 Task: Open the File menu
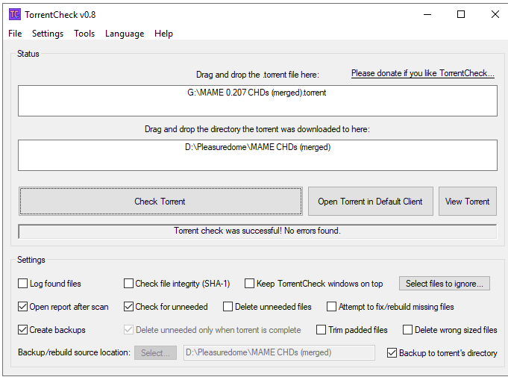15,34
